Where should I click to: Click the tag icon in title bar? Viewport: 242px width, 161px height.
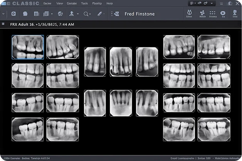(200, 3)
